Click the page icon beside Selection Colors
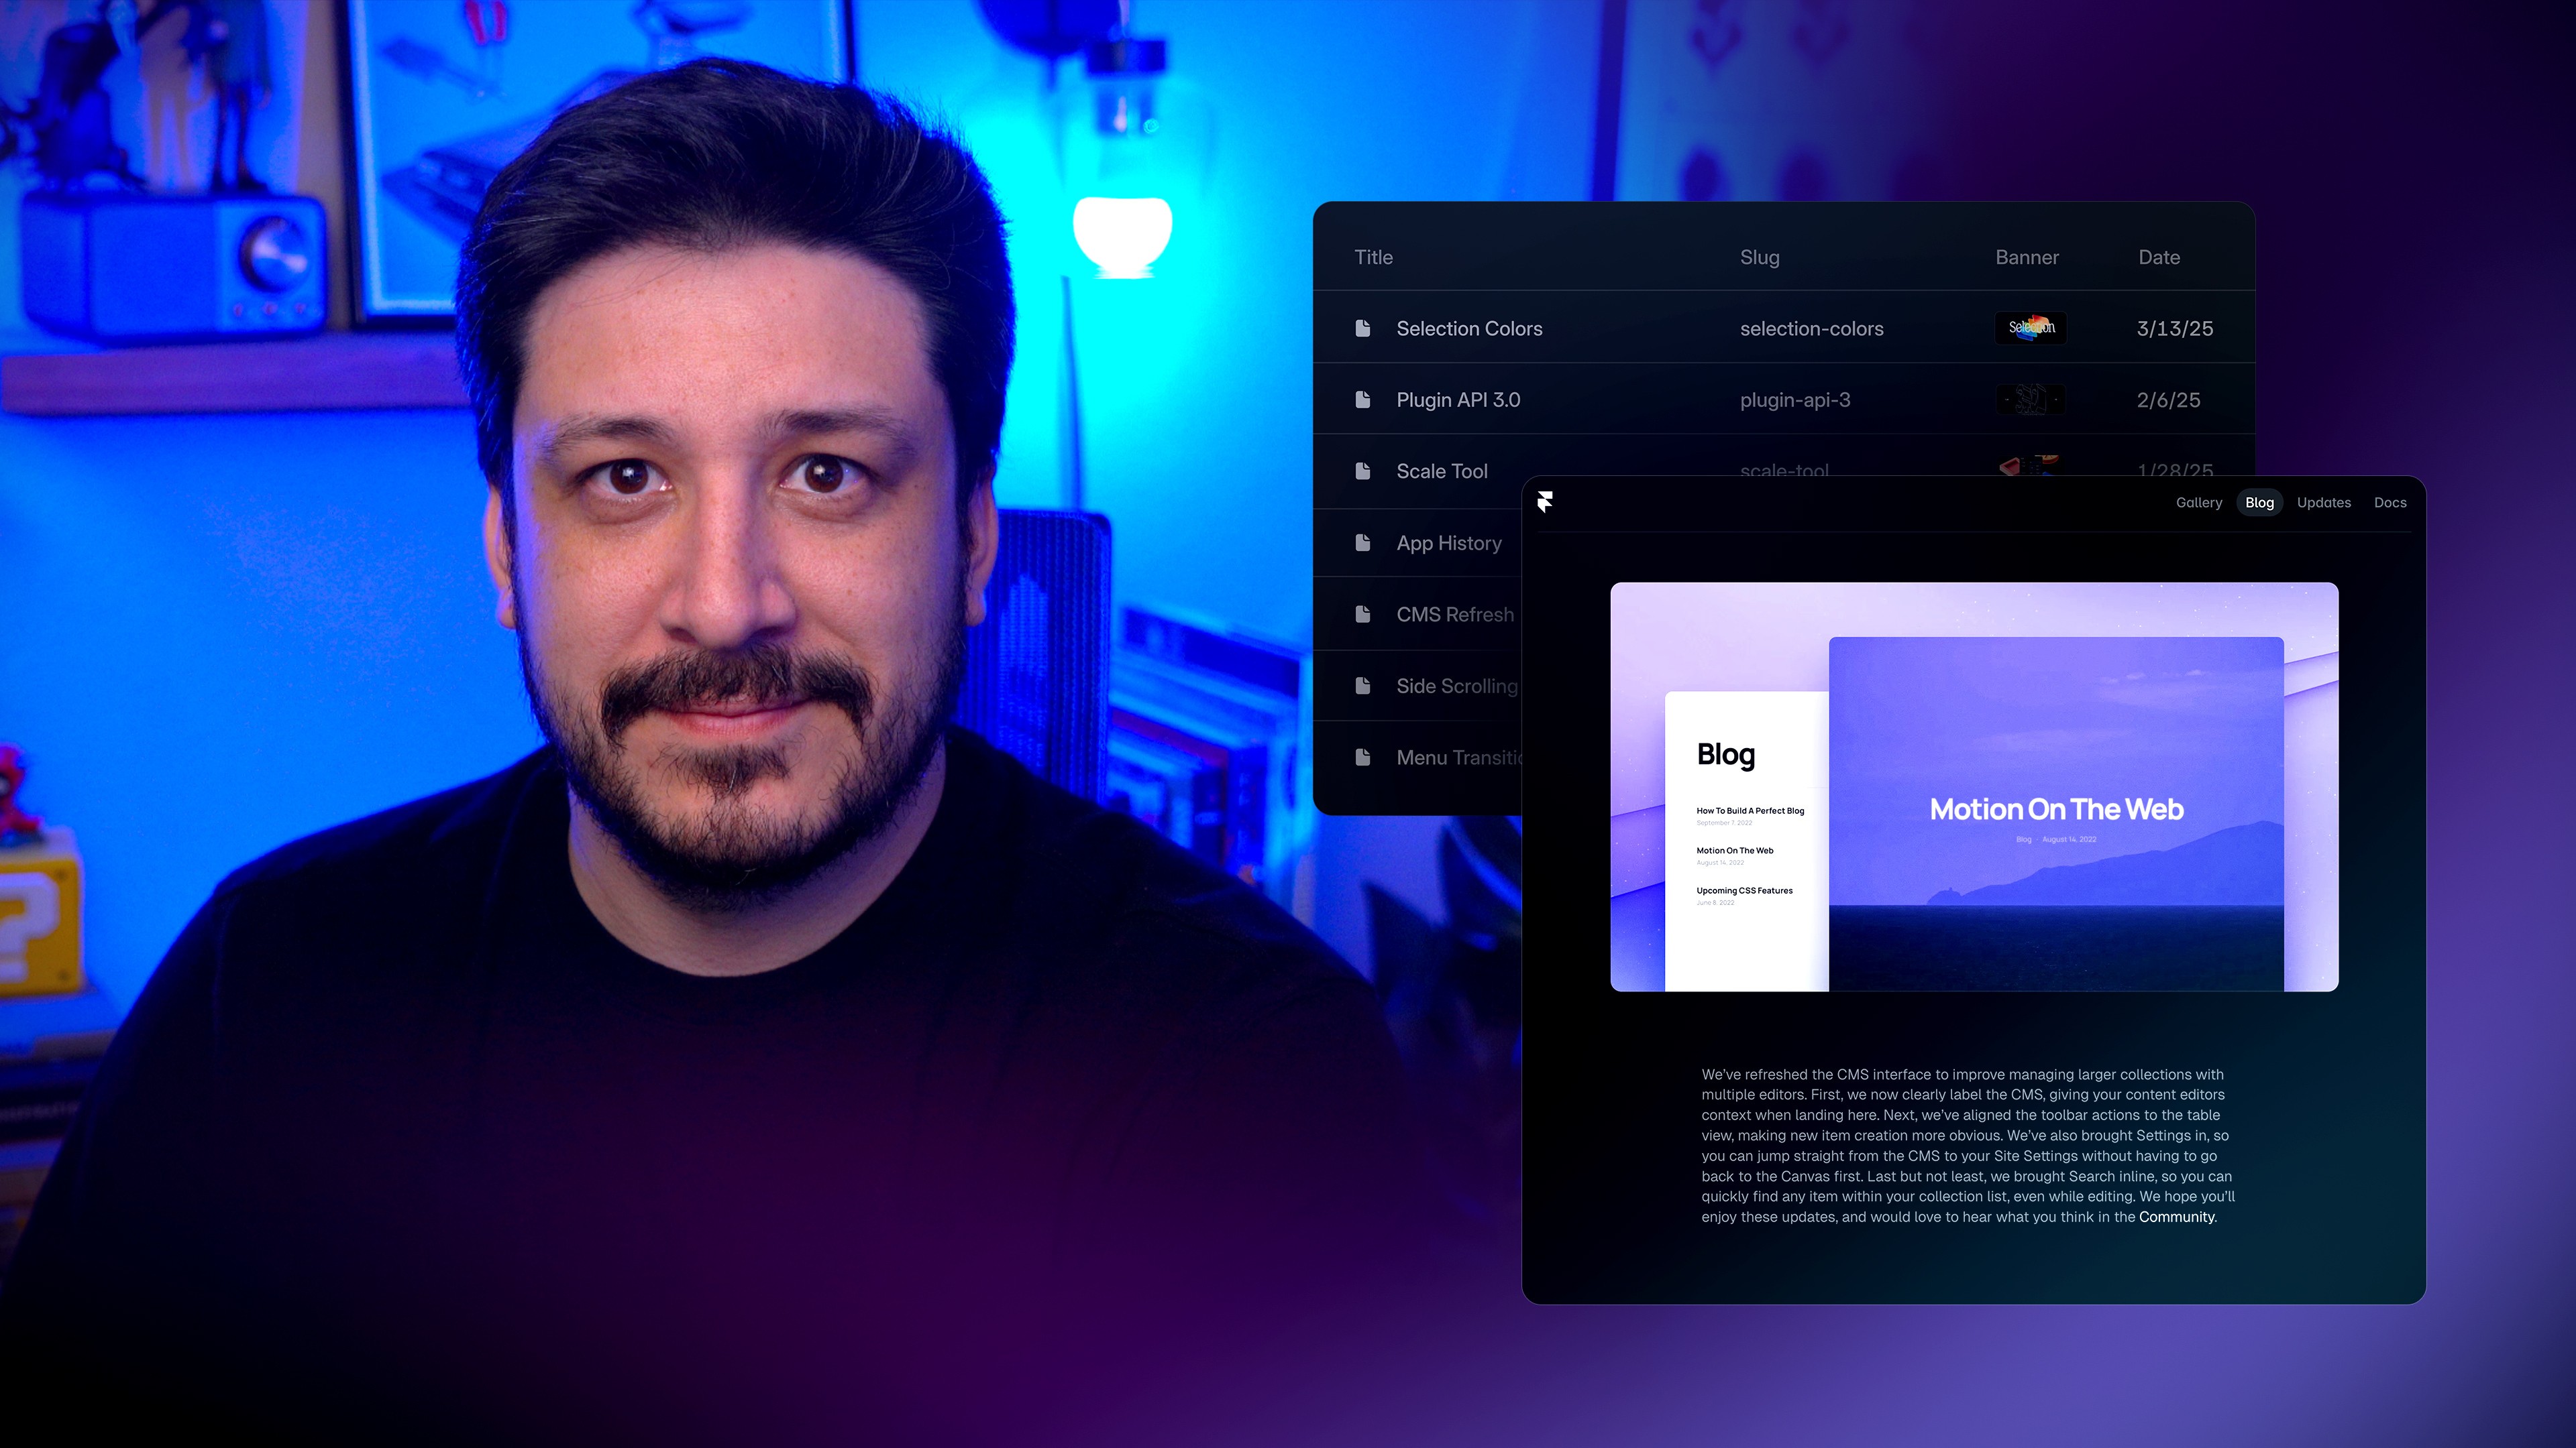Image resolution: width=2576 pixels, height=1448 pixels. [x=1362, y=328]
